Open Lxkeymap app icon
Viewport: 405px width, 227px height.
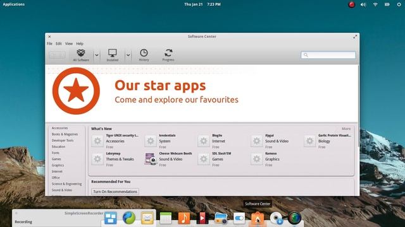97,159
